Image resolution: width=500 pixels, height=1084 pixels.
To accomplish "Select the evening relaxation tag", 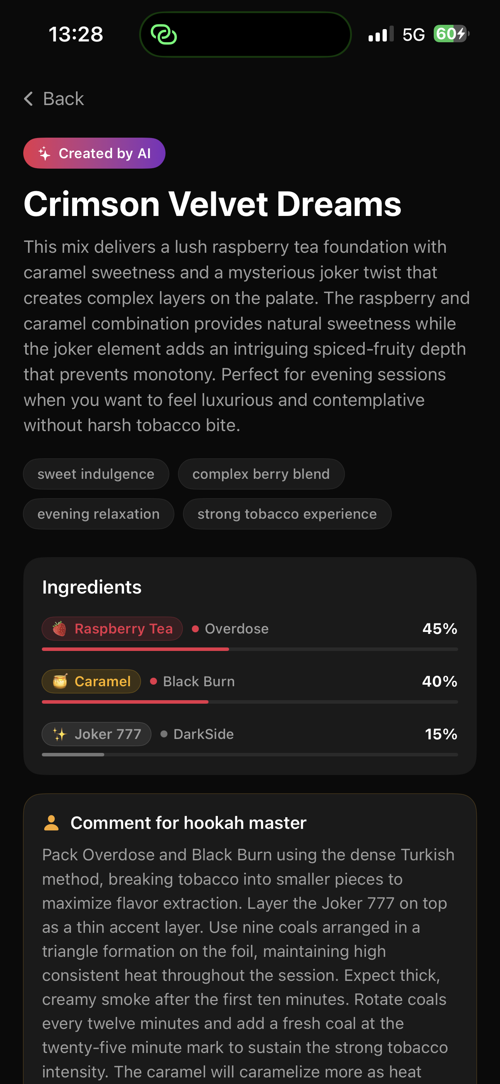I will [x=98, y=514].
